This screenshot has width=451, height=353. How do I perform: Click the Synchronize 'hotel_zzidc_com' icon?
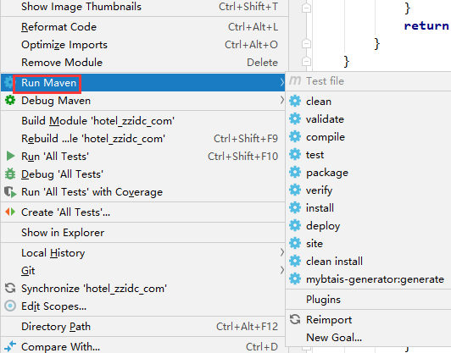pos(10,288)
